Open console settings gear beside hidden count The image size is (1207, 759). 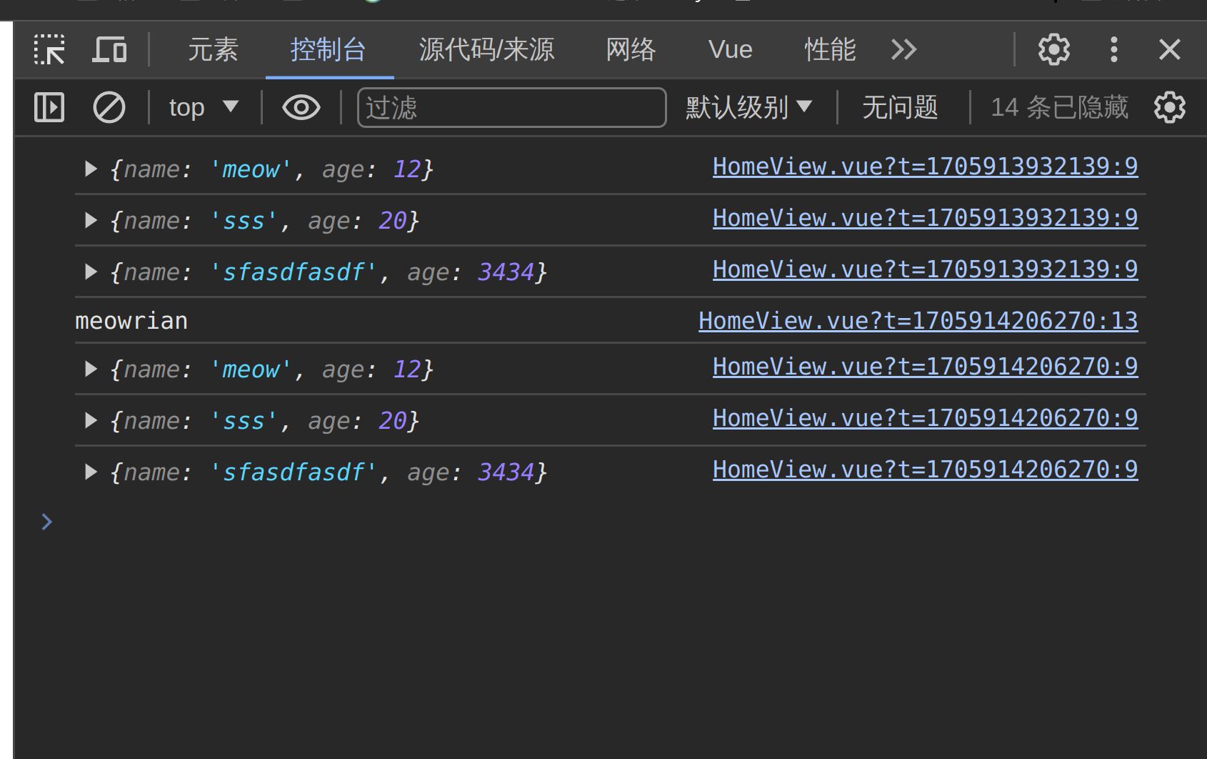point(1169,108)
